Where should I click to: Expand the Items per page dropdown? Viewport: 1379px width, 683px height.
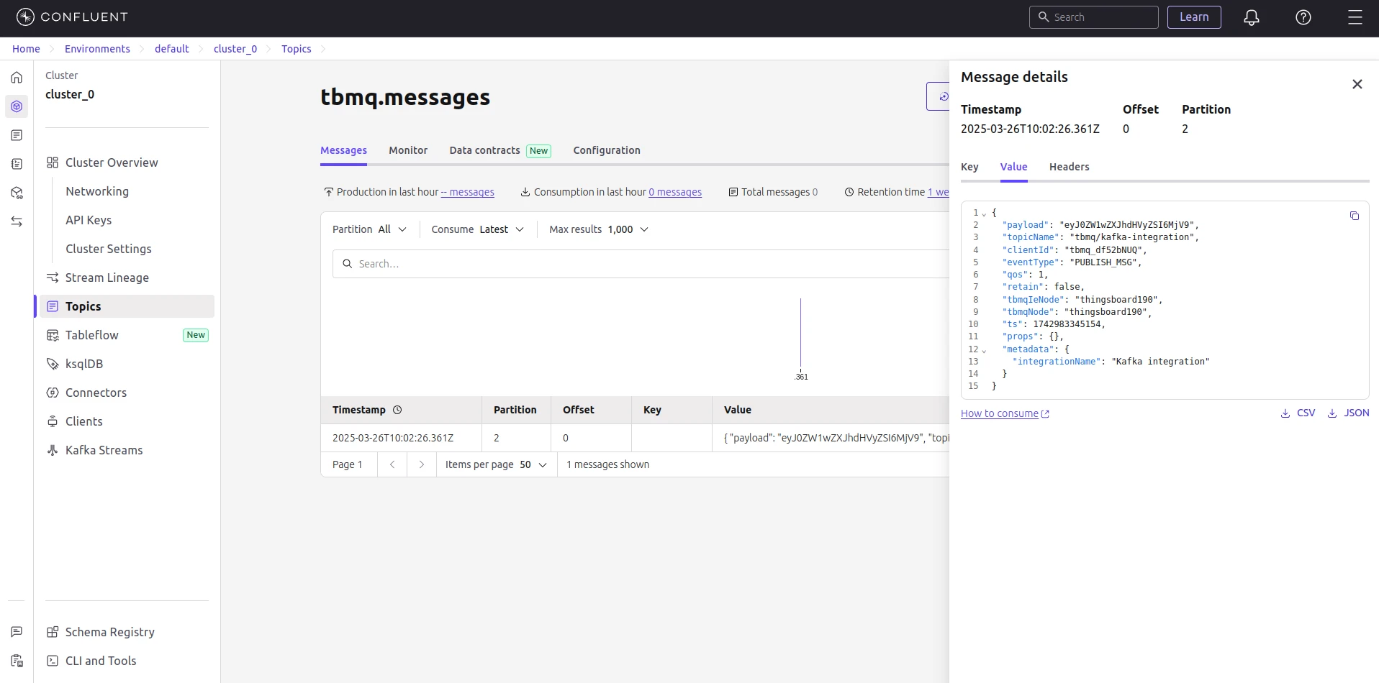pos(496,464)
